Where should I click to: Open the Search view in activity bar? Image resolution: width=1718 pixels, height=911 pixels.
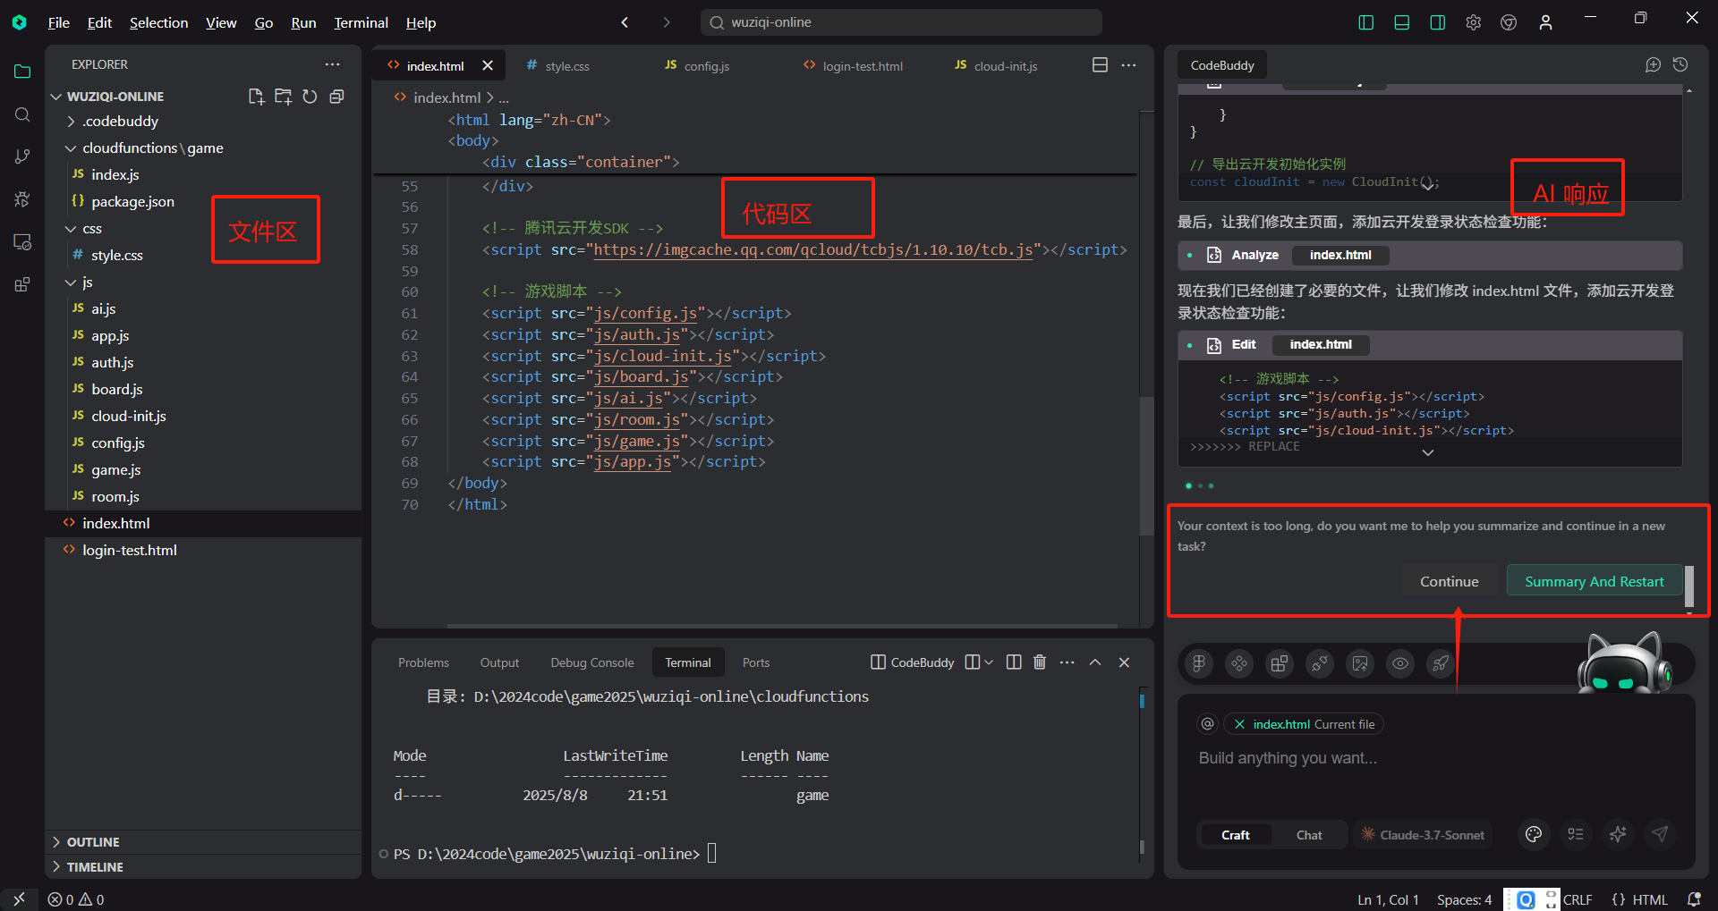22,114
